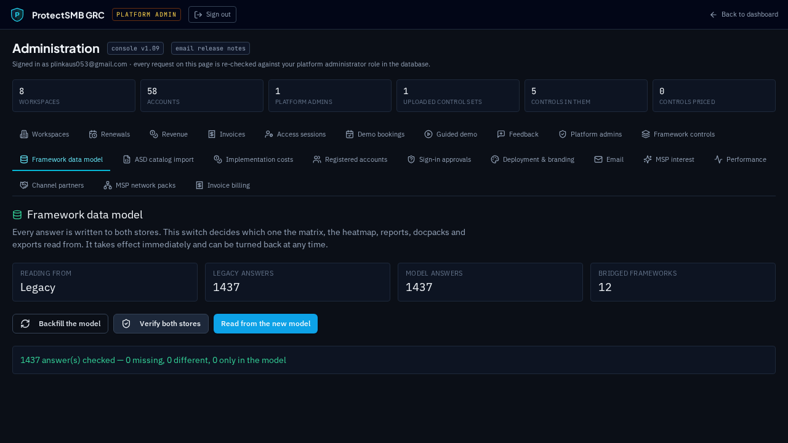Click the Renewals calendar-clock icon
788x443 pixels.
click(93, 134)
